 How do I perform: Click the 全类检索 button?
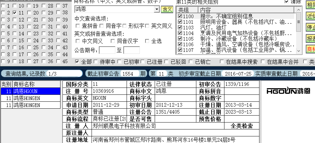tap(242, 126)
